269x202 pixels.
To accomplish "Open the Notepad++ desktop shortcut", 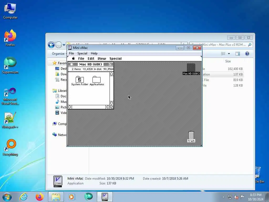I will [x=10, y=120].
